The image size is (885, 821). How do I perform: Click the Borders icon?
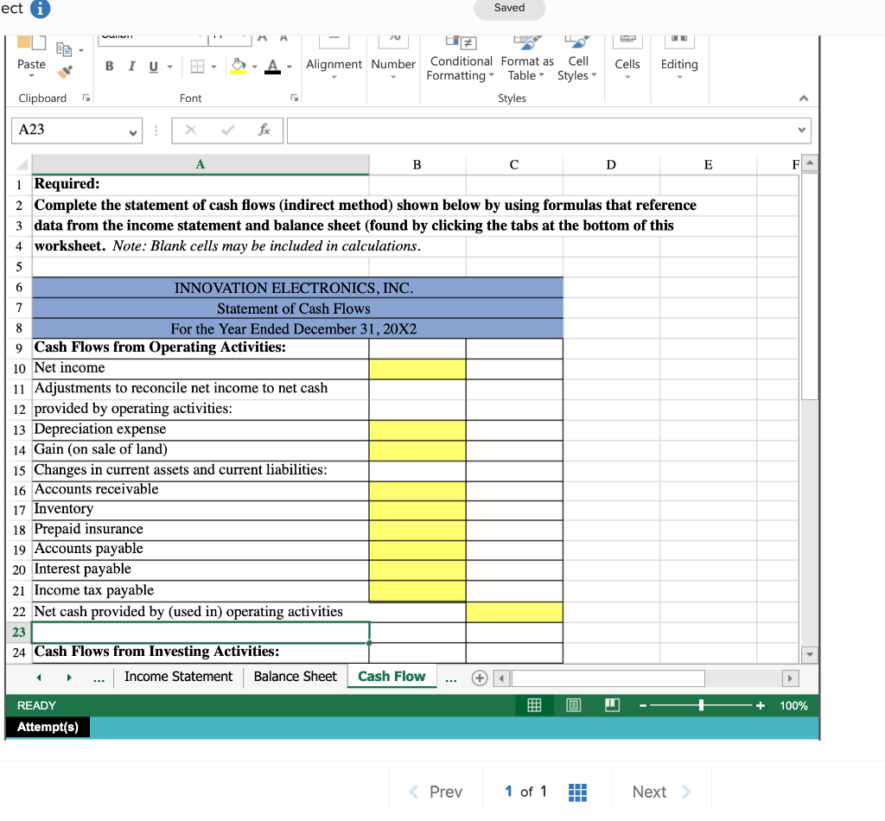(x=197, y=66)
